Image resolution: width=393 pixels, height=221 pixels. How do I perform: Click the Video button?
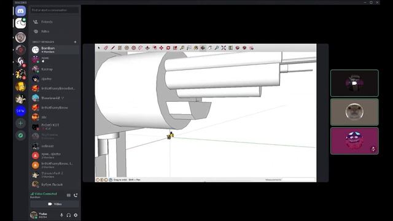pyautogui.click(x=55, y=204)
